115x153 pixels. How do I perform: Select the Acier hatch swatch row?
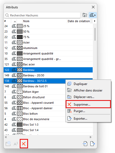(48, 42)
